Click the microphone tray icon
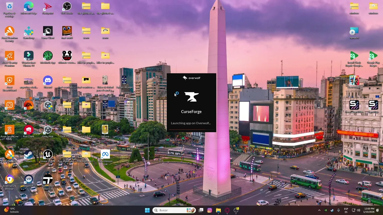Screen dimensions: 383x215 pyautogui.click(x=338, y=210)
